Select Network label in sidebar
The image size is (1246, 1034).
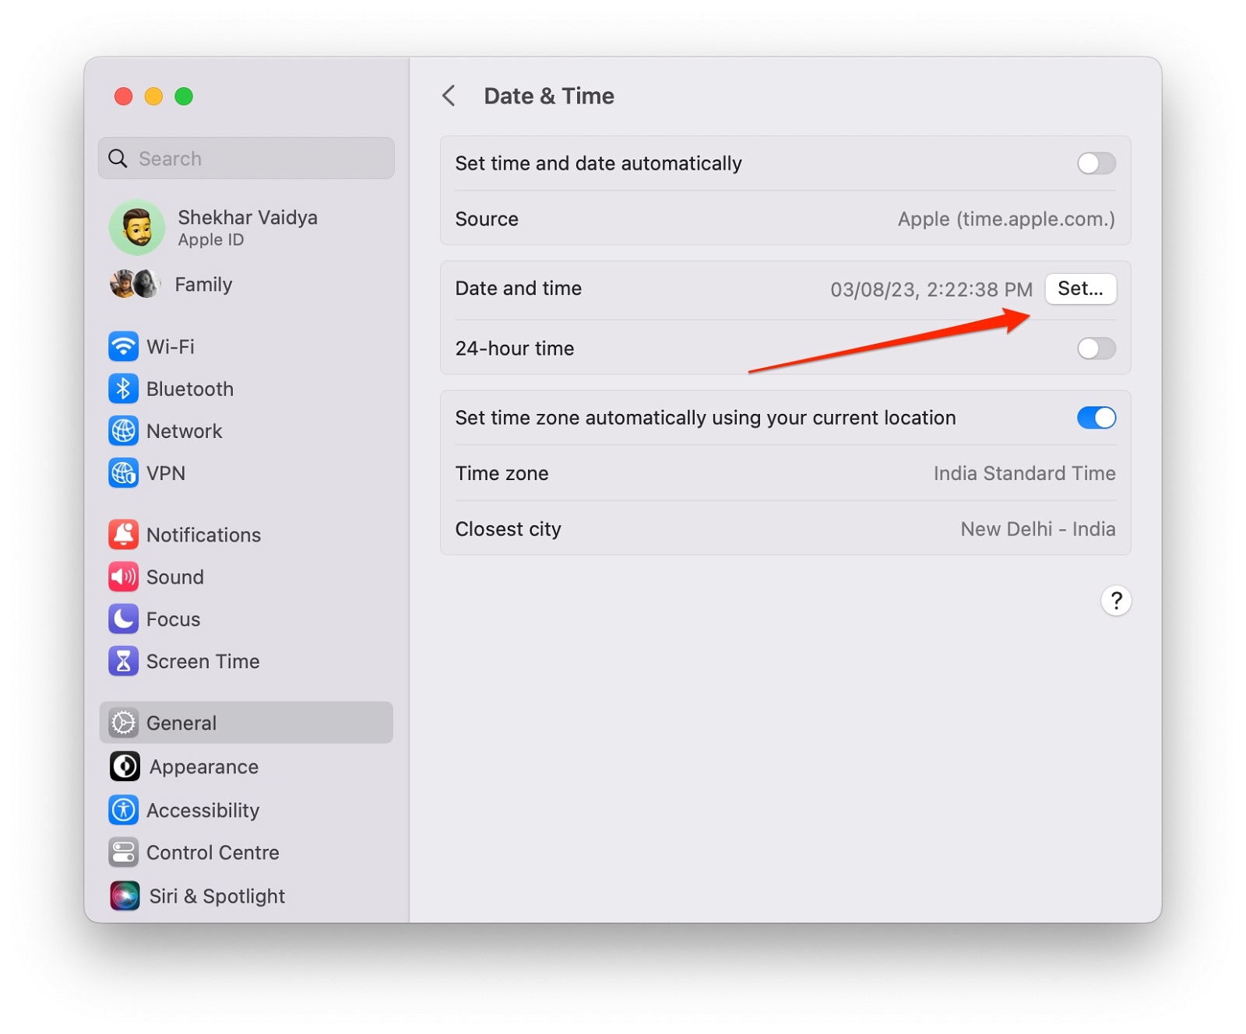coord(185,430)
